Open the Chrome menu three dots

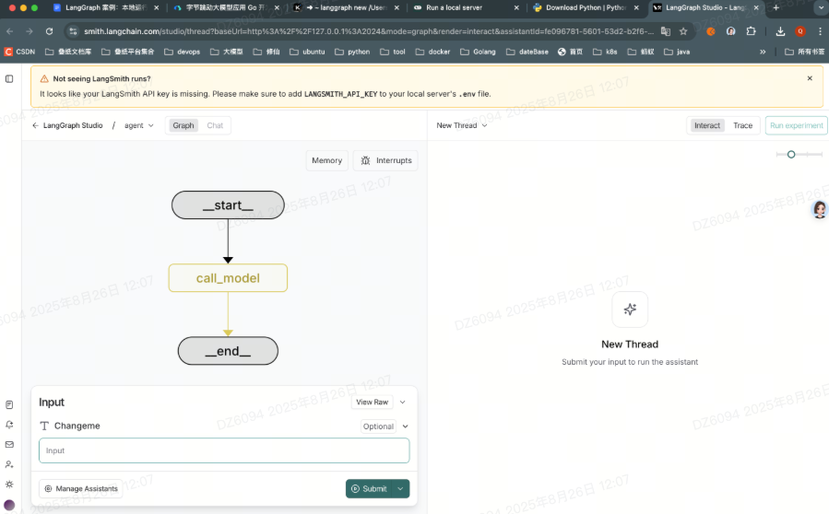[820, 31]
